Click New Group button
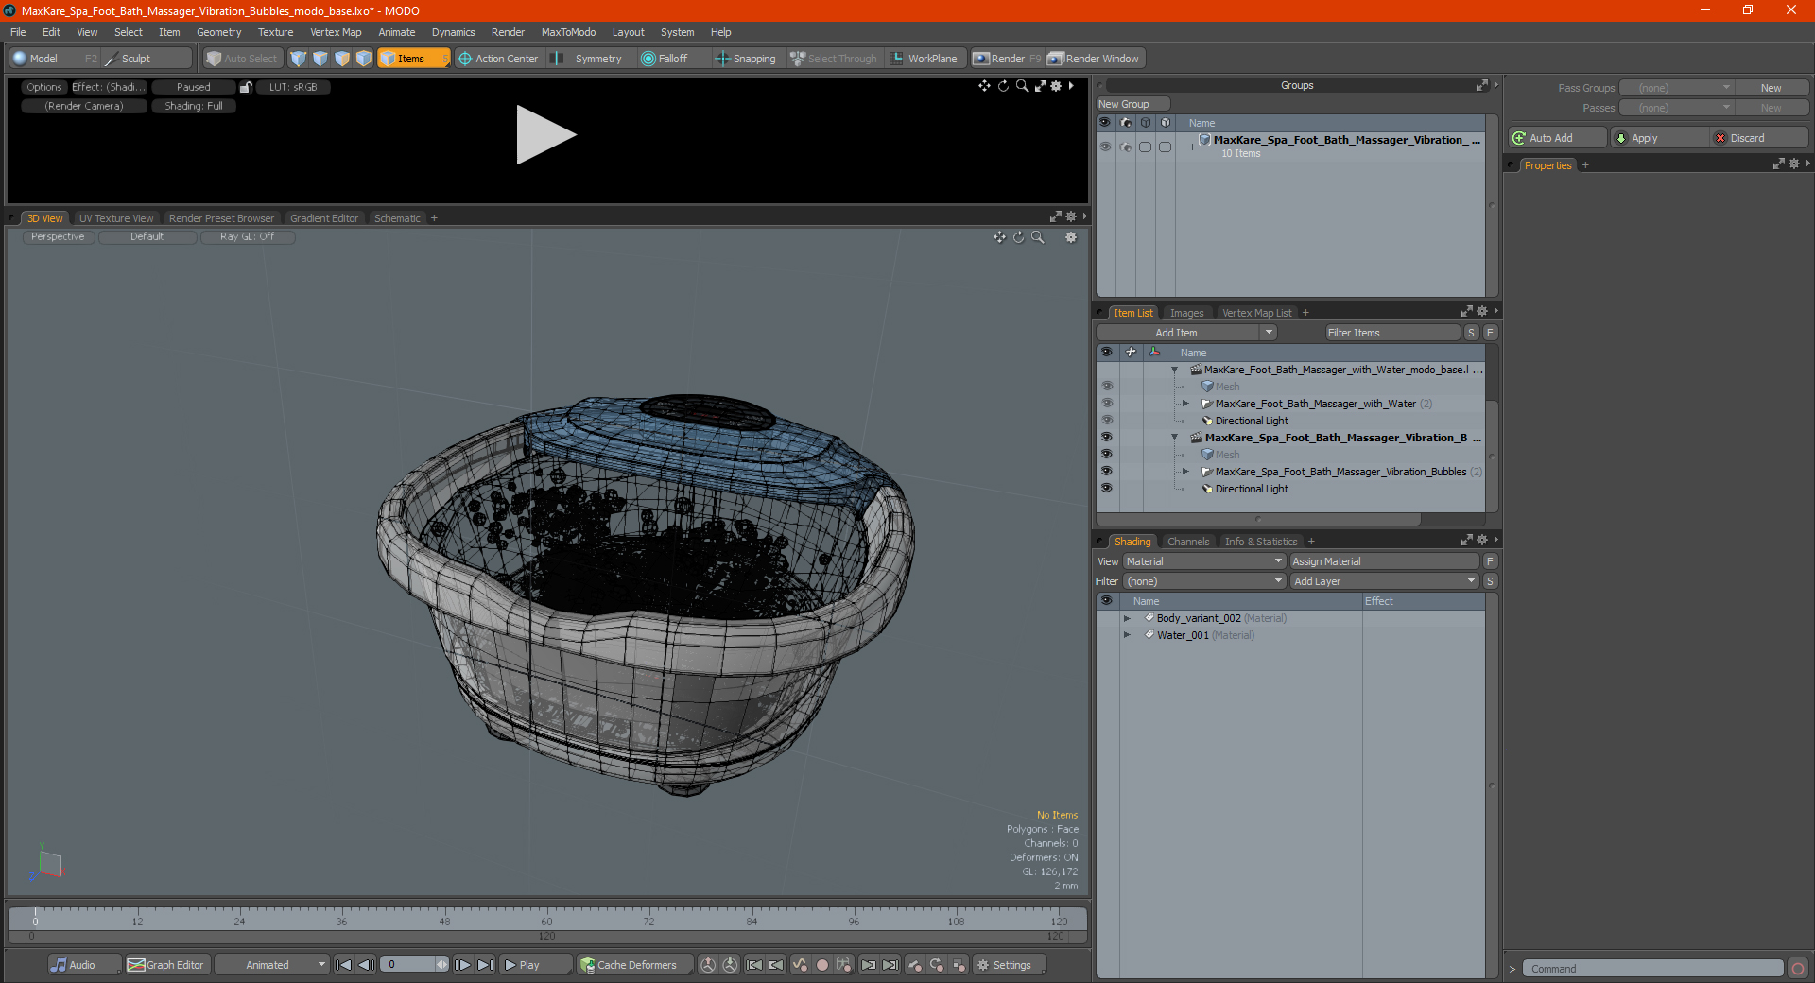 click(x=1132, y=104)
